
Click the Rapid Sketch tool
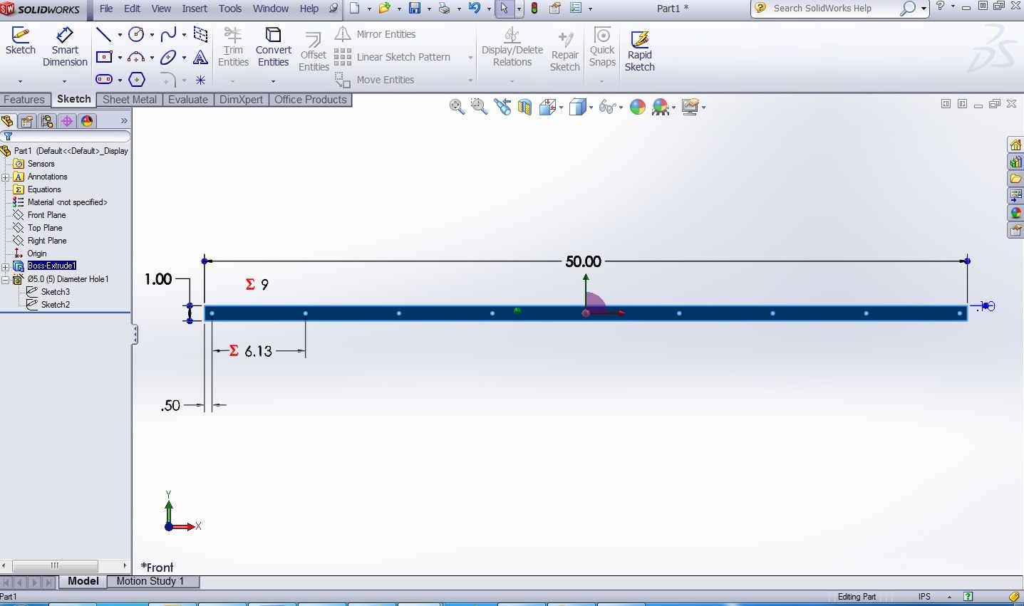coord(639,51)
